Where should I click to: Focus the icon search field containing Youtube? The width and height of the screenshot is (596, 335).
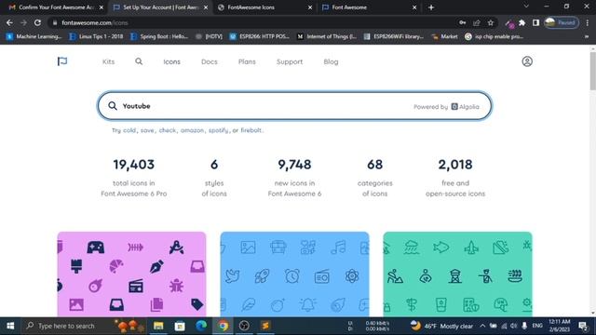294,106
